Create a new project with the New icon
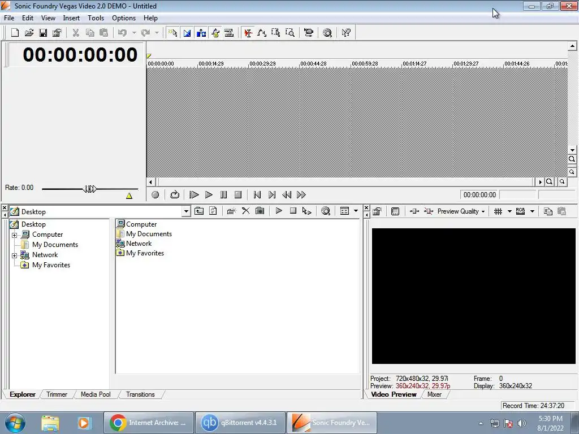The image size is (579, 434). [15, 33]
